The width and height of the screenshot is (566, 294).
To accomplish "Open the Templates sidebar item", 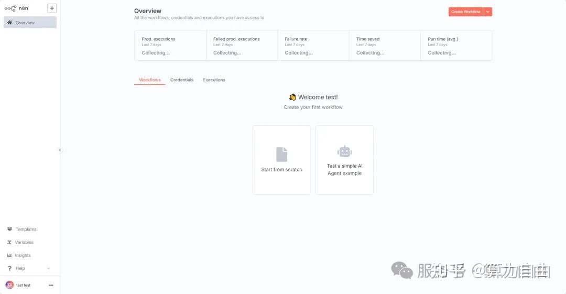I will pyautogui.click(x=26, y=230).
